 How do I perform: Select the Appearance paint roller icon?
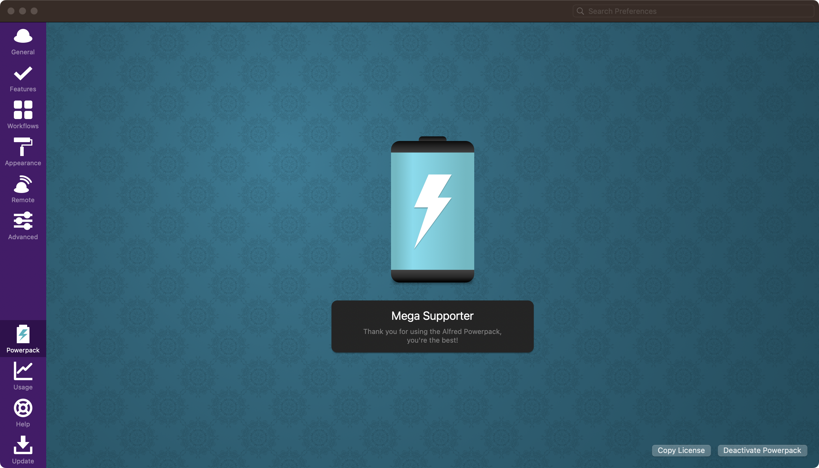tap(23, 147)
